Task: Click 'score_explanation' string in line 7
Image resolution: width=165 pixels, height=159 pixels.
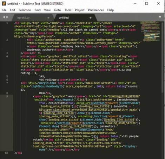Action: [79, 87]
